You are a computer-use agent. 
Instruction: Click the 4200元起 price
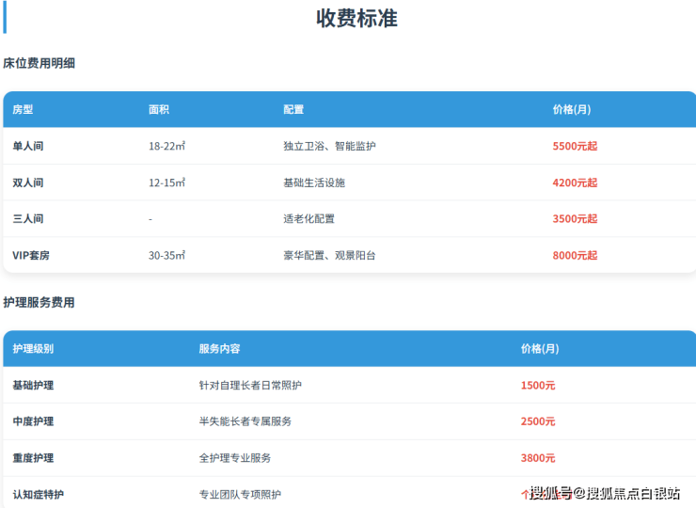pos(575,183)
